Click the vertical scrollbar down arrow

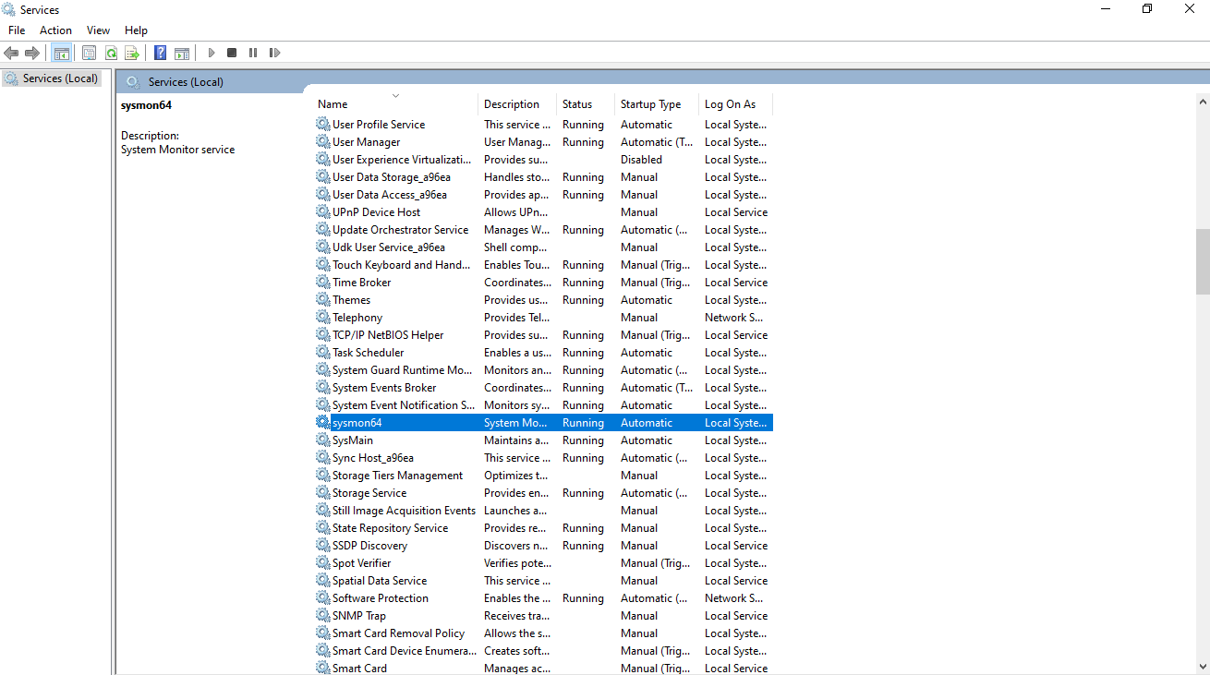click(1202, 666)
